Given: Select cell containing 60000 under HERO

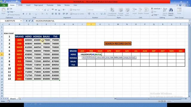Looking at the screenshot, I should [29, 40].
